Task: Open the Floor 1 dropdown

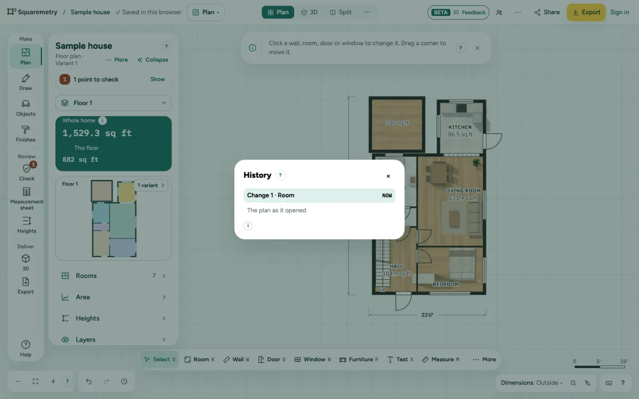Action: pos(113,103)
